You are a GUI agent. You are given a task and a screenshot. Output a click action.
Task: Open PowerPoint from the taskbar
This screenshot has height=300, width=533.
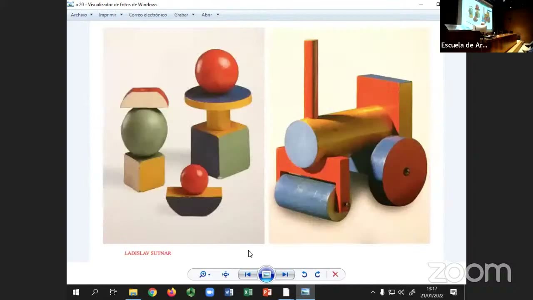pyautogui.click(x=267, y=292)
